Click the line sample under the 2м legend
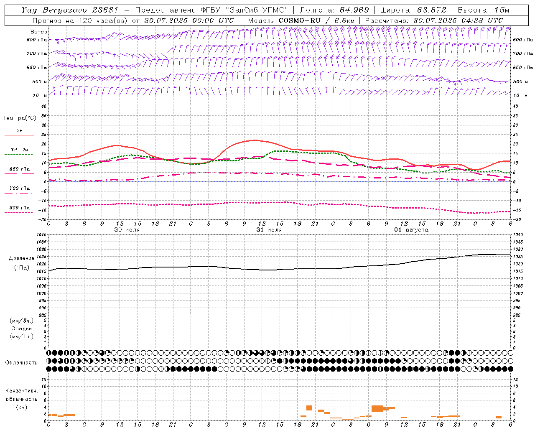535x428 pixels. point(19,135)
